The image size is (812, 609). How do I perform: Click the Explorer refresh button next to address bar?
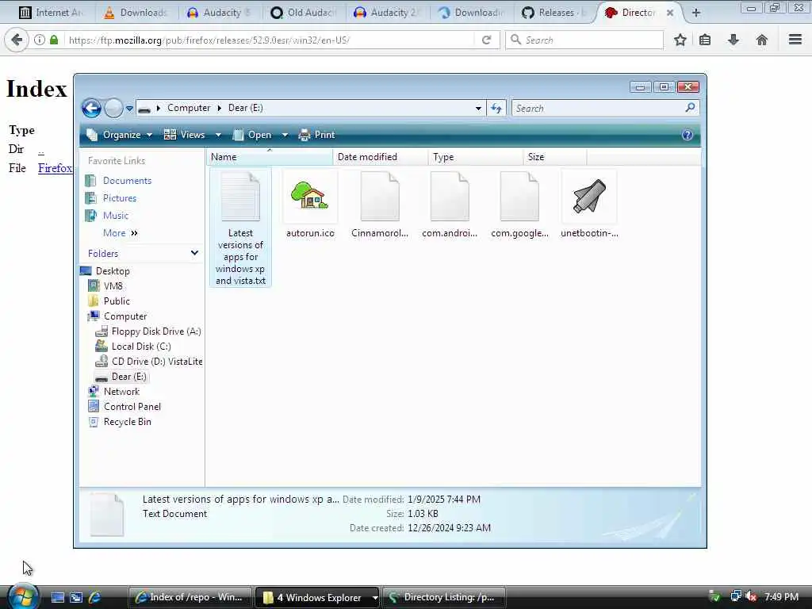tap(496, 108)
